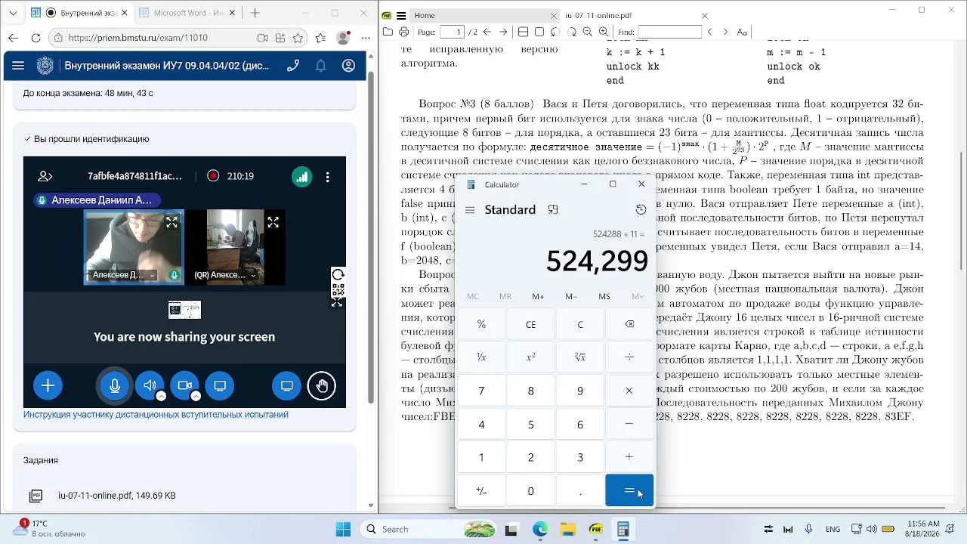
Task: Open Инструкция участнику дистанционных вступительных испытаний link
Action: 156,414
